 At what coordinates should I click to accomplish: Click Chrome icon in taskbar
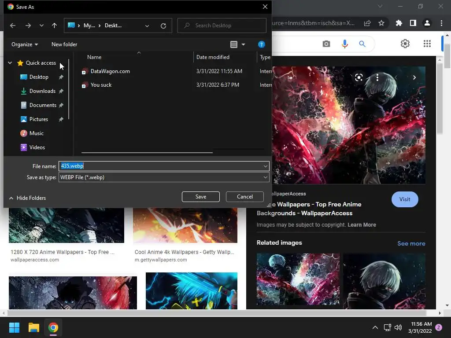[x=53, y=327]
